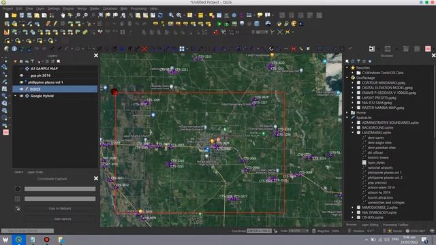Toggle visibility of INDEX layer

click(x=21, y=89)
